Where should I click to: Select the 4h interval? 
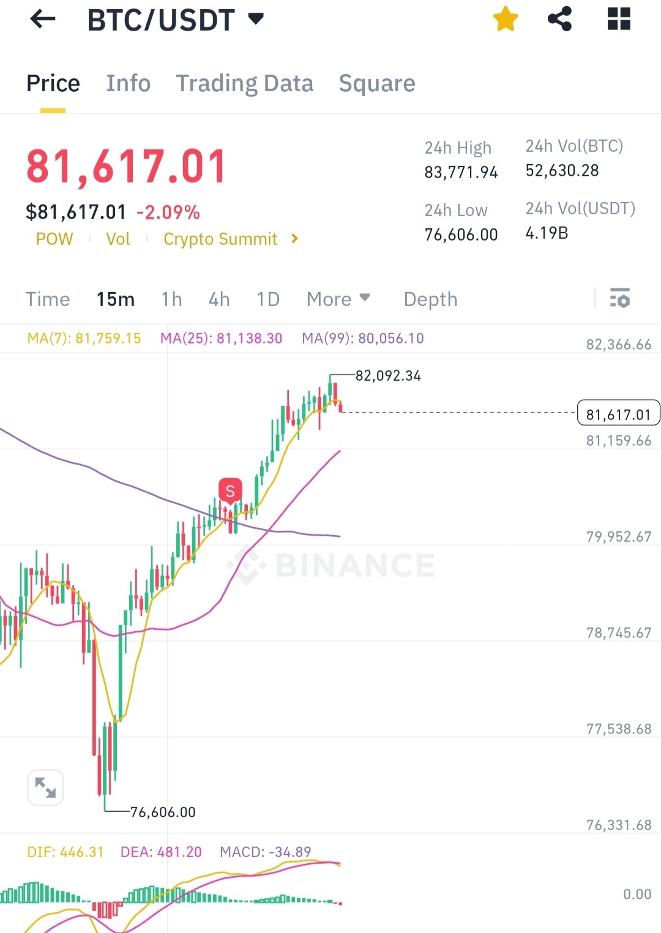[219, 299]
